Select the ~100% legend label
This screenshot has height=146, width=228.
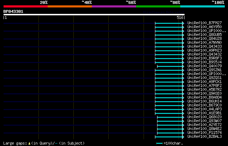[x=218, y=2]
